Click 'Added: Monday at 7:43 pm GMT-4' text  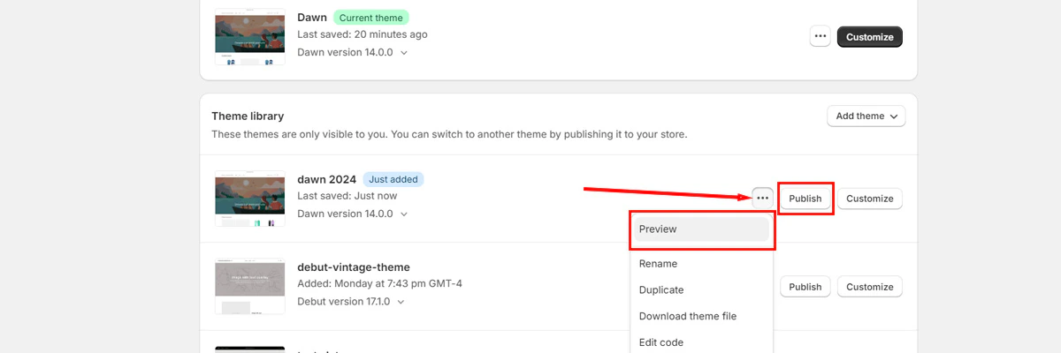(380, 284)
